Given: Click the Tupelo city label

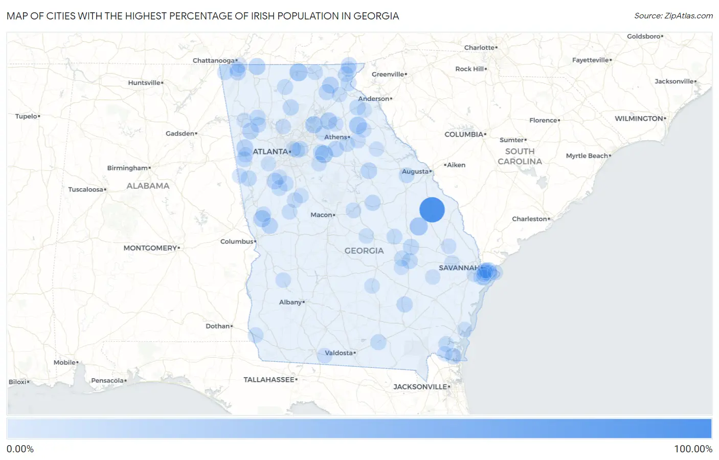Looking at the screenshot, I should [27, 116].
